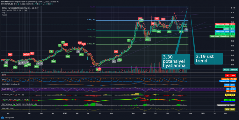Select the 0.382(1.85) Fibonacci level label
The height and width of the screenshot is (120, 239).
91,44
